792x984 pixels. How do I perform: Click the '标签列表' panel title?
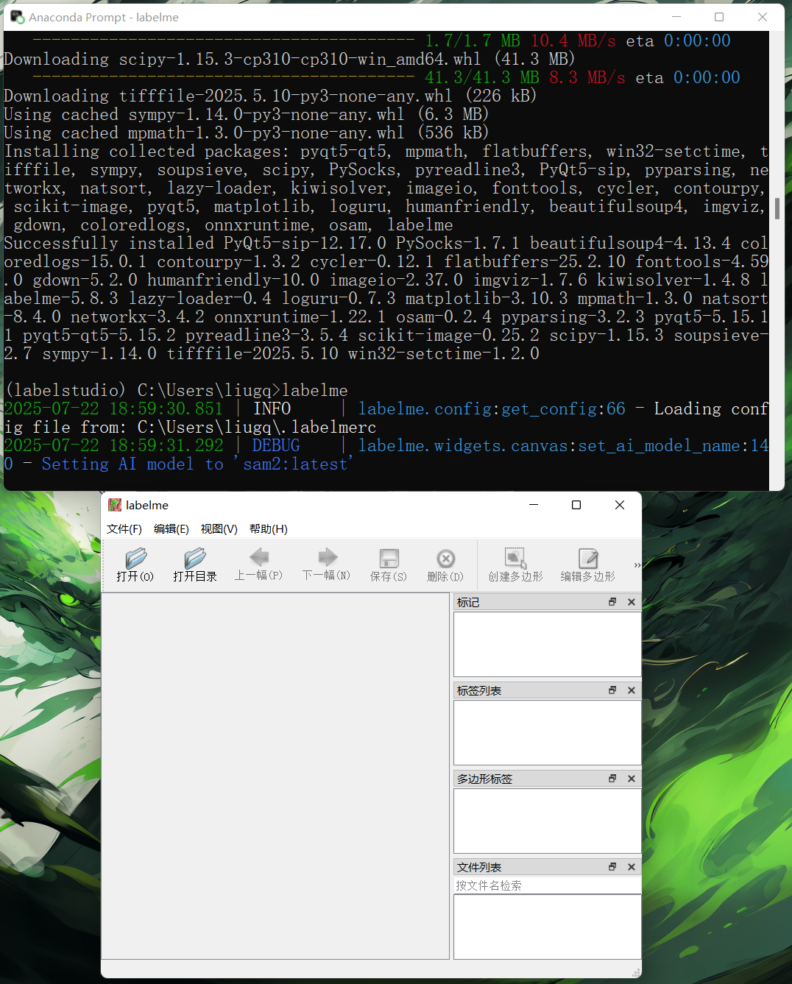(479, 690)
